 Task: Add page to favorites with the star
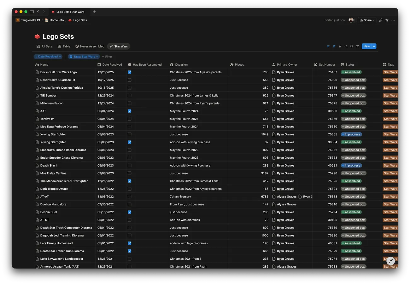(x=387, y=20)
